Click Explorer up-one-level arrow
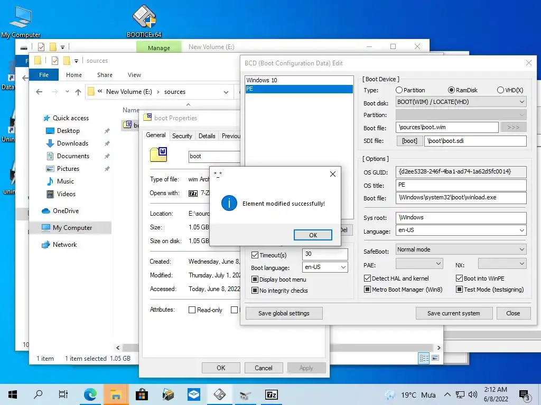 [x=78, y=92]
